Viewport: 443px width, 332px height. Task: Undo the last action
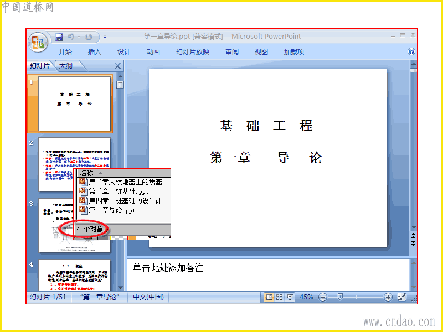pos(71,37)
